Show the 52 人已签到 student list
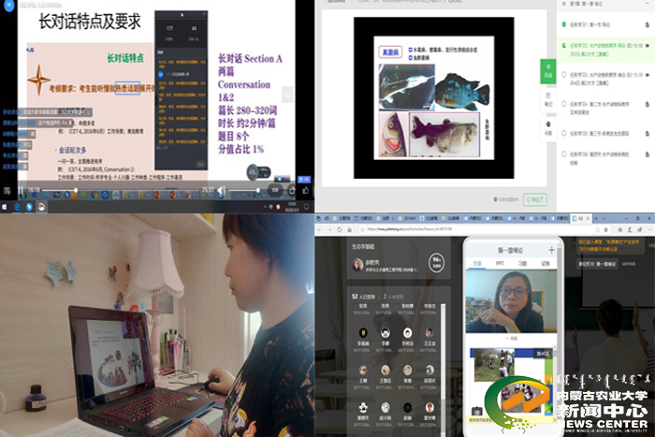Viewport: 655px width, 437px height. pos(363,297)
